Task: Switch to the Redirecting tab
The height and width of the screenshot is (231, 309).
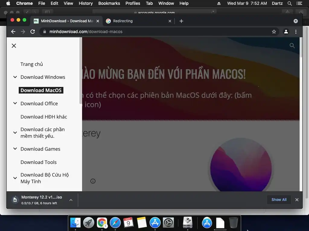Action: 139,21
